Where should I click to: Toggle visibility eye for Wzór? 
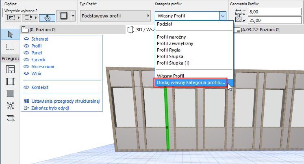point(26,73)
